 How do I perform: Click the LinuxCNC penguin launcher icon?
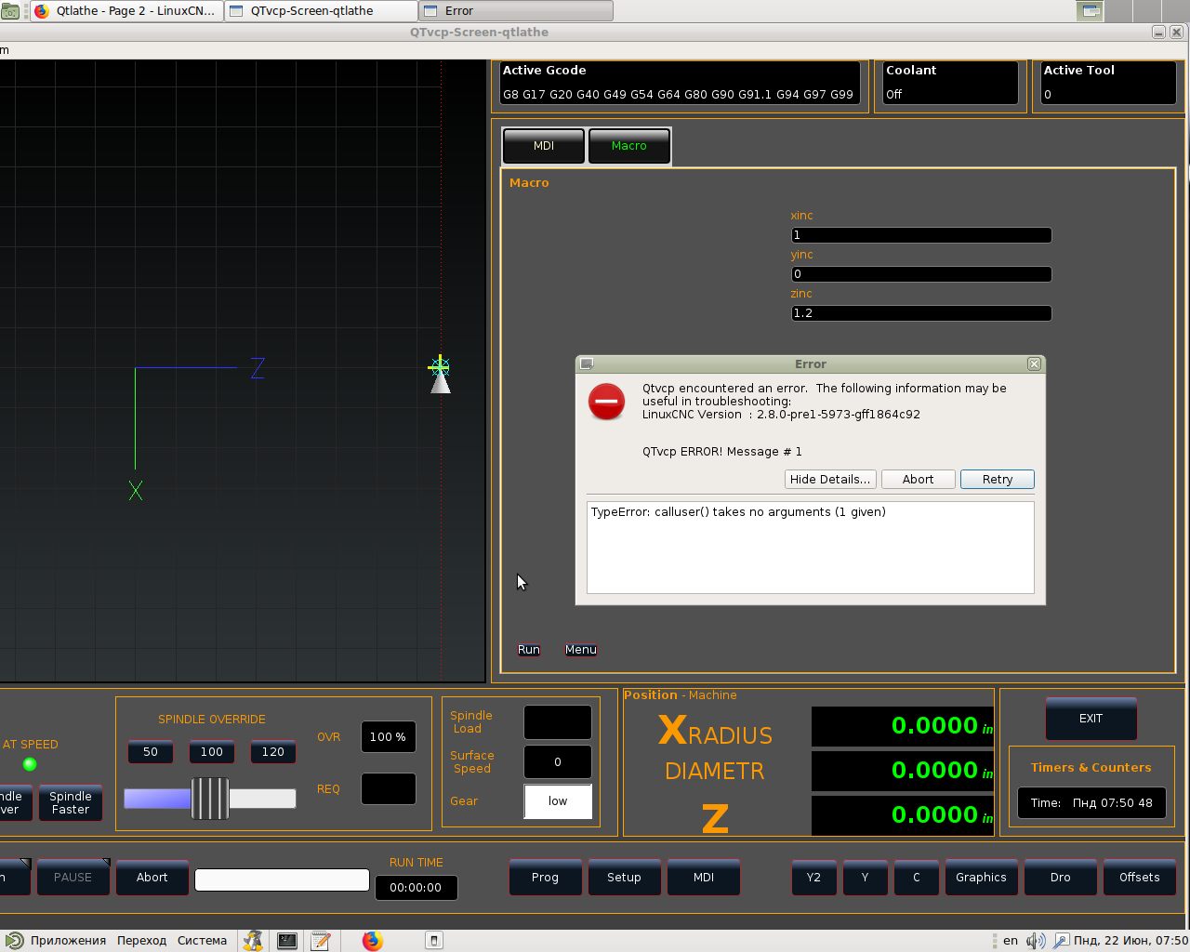(253, 941)
